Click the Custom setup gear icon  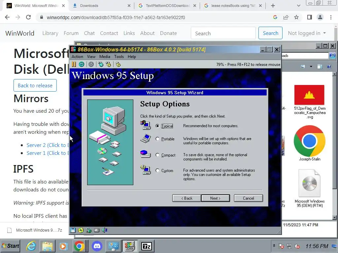146,170
